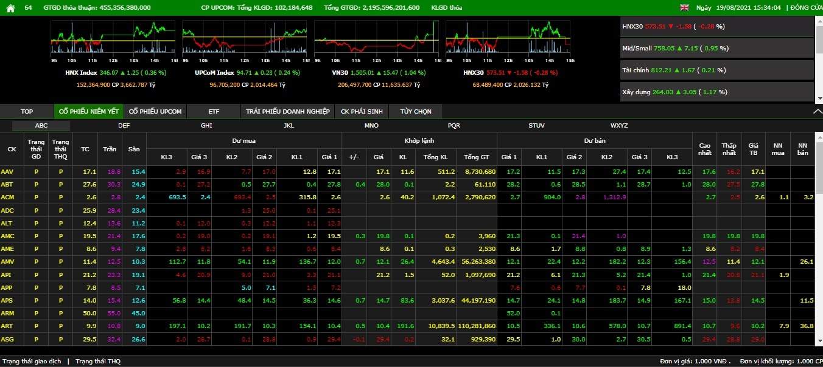Screen dimensions: 823x367
Task: Show stocks in the GHI group
Action: 206,126
